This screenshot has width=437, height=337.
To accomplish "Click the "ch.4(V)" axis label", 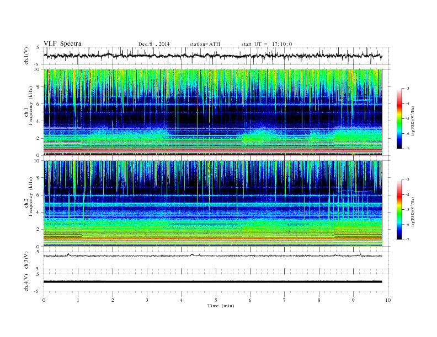I will (x=26, y=282).
